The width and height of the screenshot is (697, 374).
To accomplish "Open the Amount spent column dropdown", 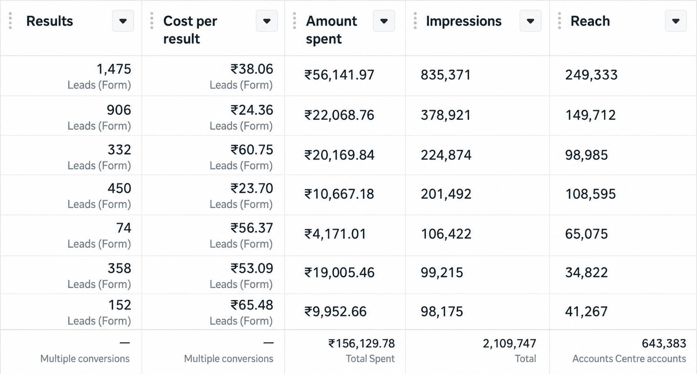I will 384,21.
